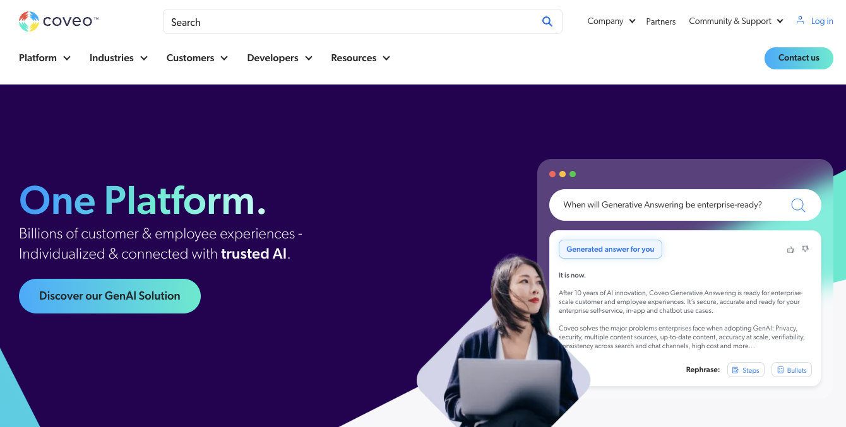Expand the Industries dropdown menu

click(x=119, y=58)
